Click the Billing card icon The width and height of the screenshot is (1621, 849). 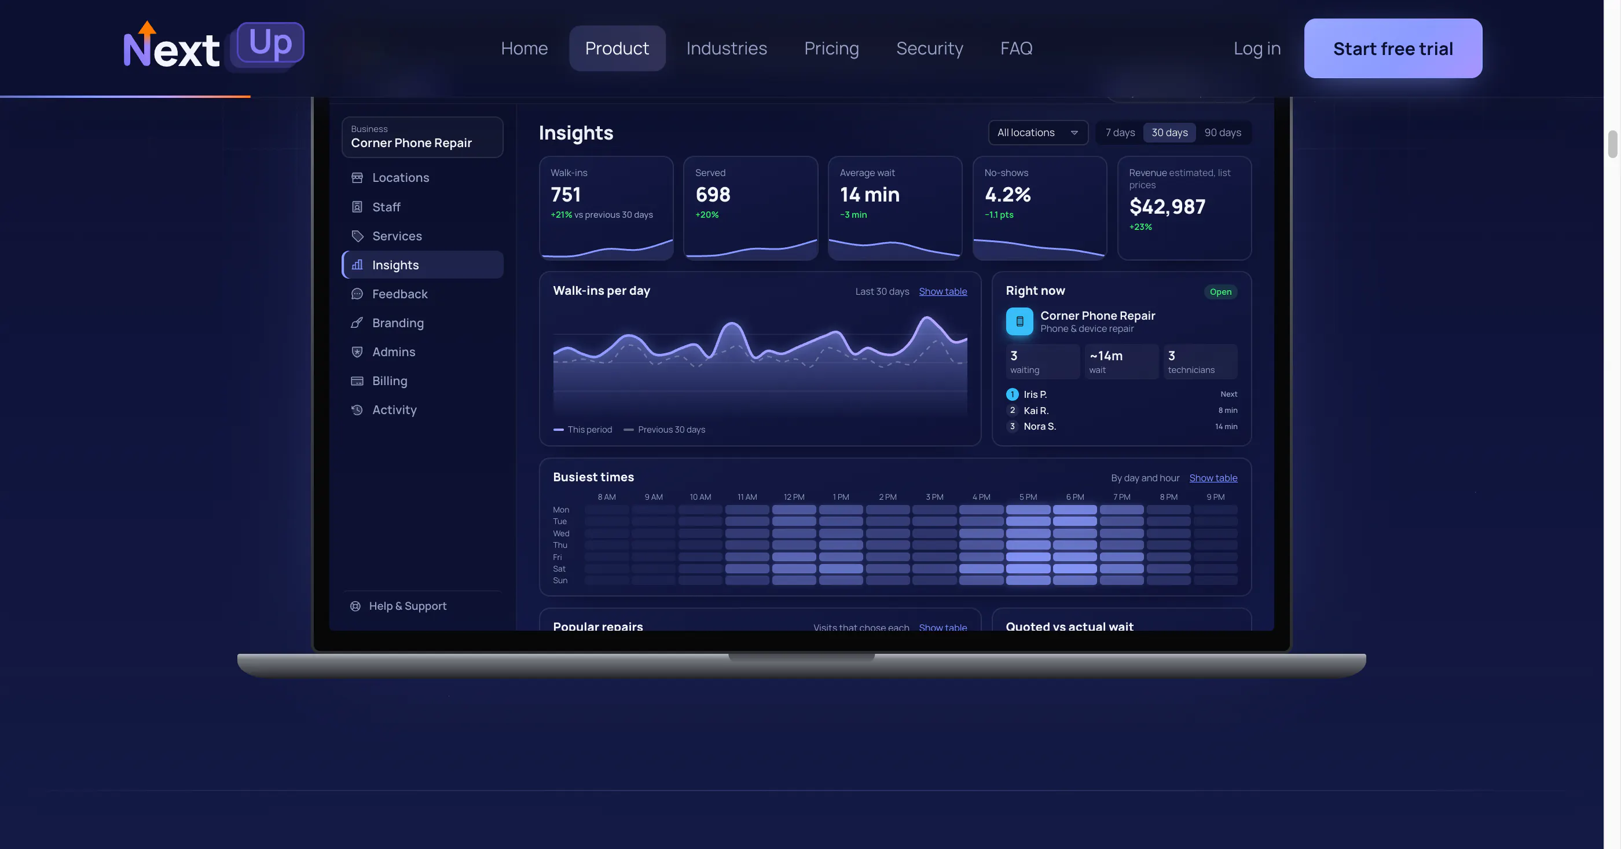click(x=357, y=380)
